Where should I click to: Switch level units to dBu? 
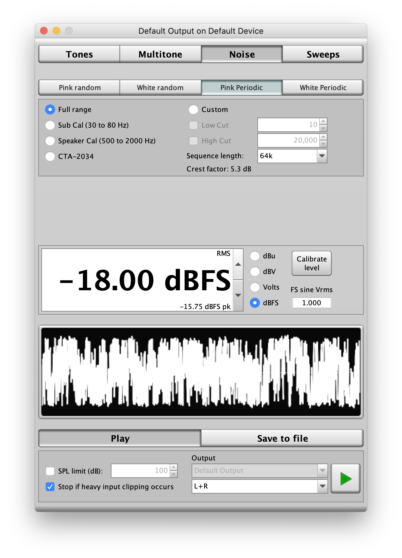tap(255, 256)
